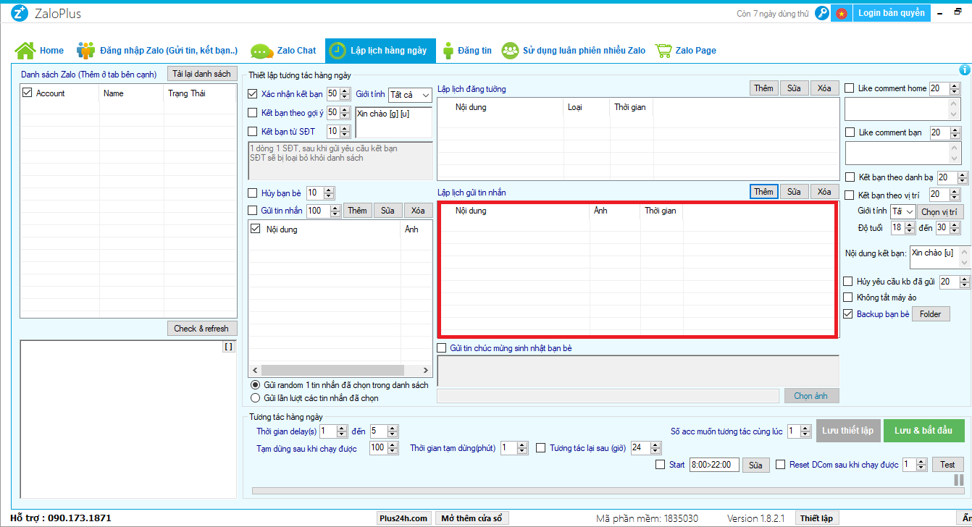Image resolution: width=972 pixels, height=527 pixels.
Task: Adjust Tạm dừng sau khi chạy stepper
Action: (393, 448)
